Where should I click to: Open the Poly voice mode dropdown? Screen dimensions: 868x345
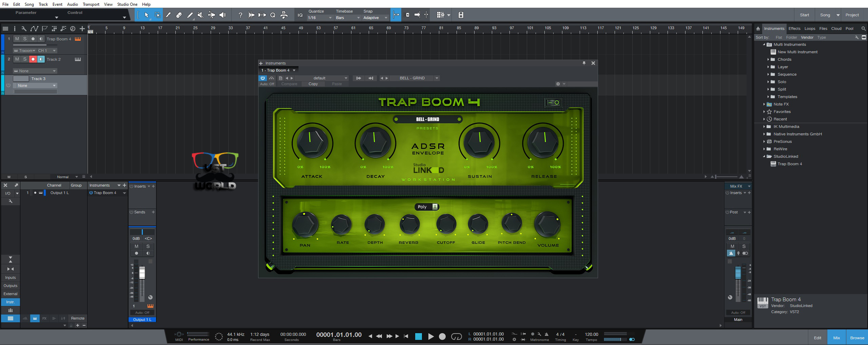point(427,207)
